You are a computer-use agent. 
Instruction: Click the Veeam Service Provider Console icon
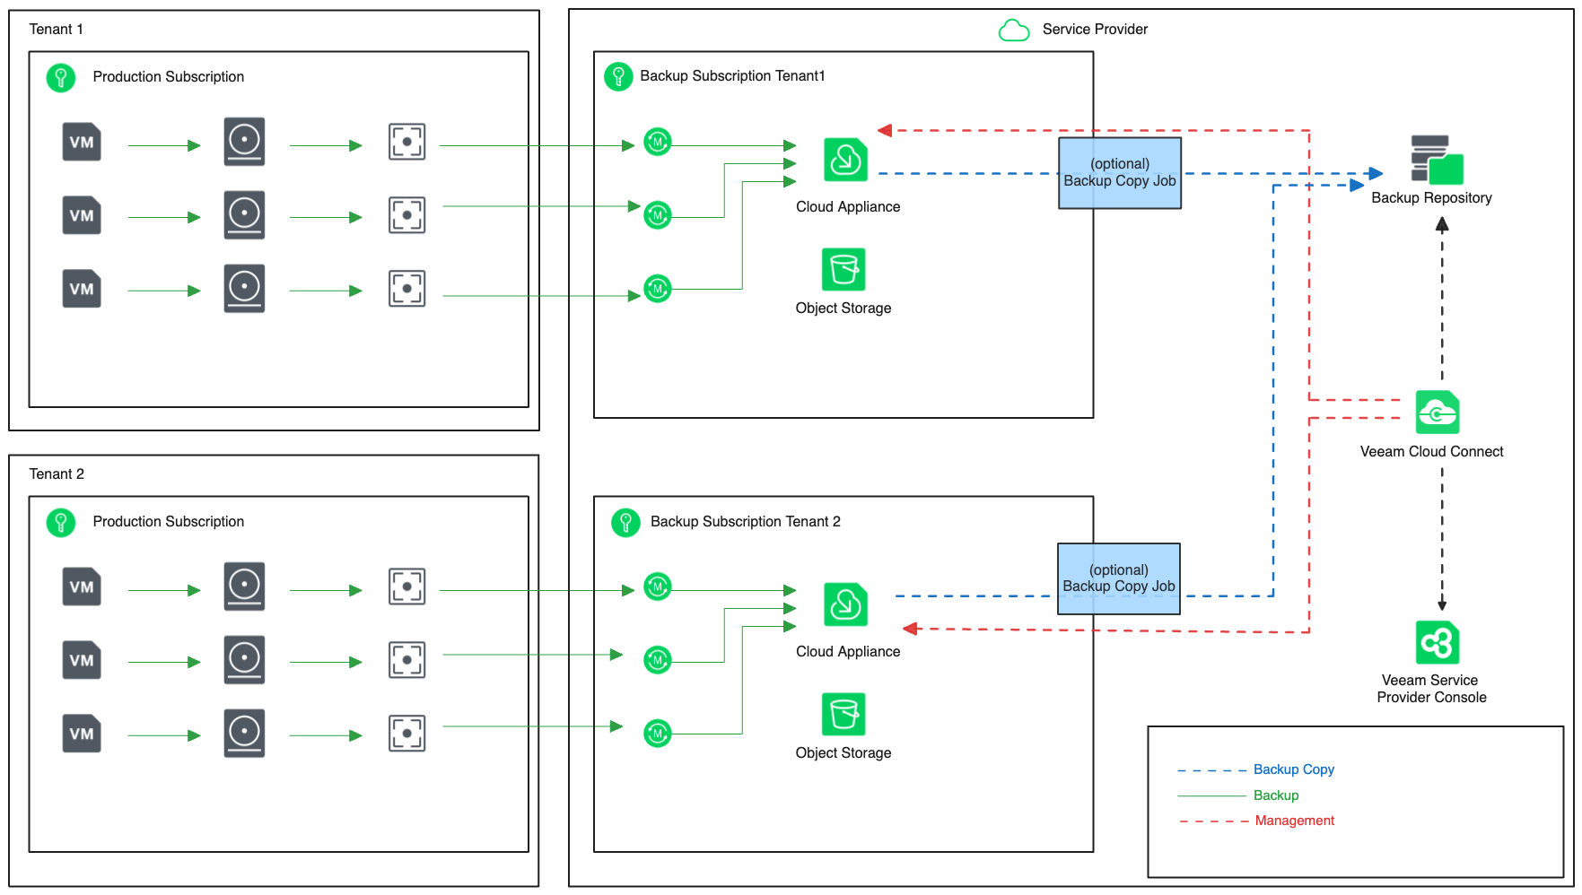click(x=1438, y=643)
